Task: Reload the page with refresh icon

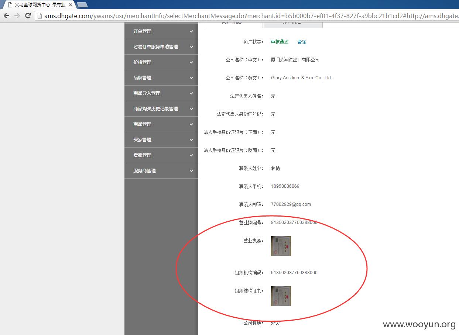Action: 28,15
